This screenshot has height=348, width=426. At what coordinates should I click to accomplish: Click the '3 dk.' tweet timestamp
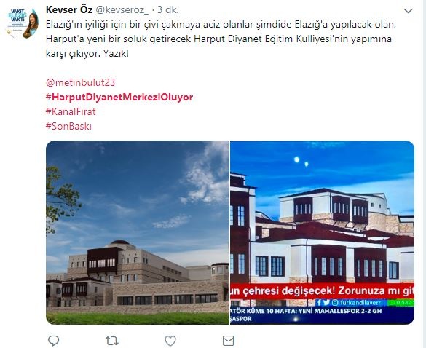pos(168,9)
